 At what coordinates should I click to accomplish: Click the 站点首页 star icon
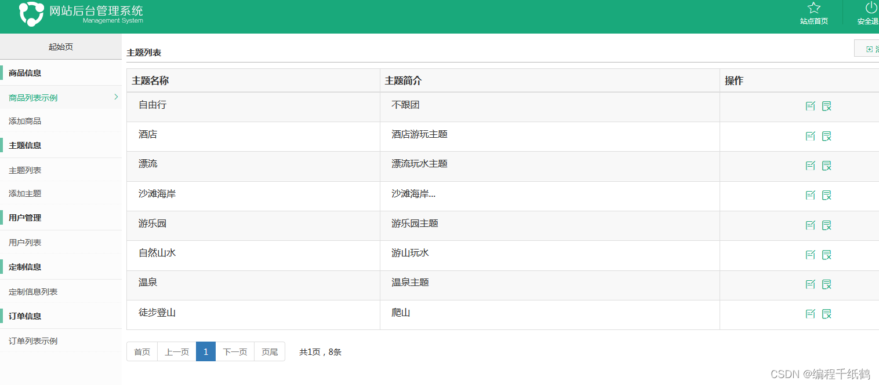814,8
